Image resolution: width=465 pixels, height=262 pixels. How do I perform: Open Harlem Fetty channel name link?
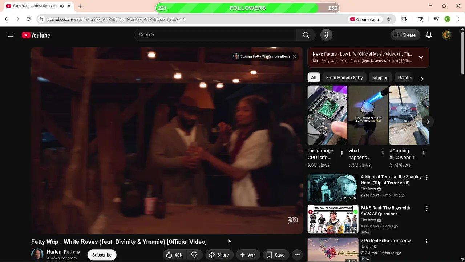61,252
